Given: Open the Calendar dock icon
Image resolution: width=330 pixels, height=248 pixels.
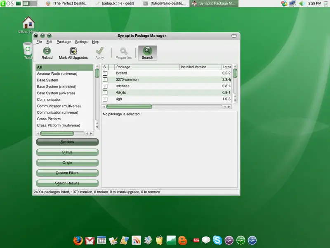Looking at the screenshot, I should pyautogui.click(x=101, y=240).
